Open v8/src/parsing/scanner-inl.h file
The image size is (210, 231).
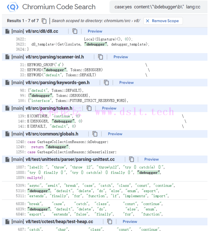point(55,57)
